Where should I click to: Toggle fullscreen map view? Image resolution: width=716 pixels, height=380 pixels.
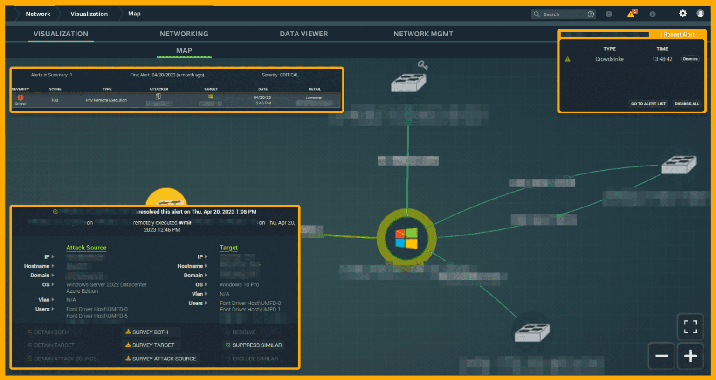pyautogui.click(x=690, y=327)
